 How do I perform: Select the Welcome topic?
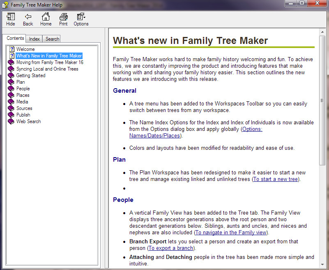click(x=25, y=49)
